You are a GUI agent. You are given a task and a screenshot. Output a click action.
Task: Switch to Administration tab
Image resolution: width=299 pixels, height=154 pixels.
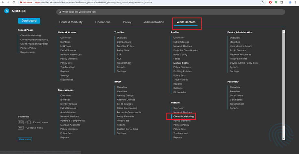click(x=154, y=22)
